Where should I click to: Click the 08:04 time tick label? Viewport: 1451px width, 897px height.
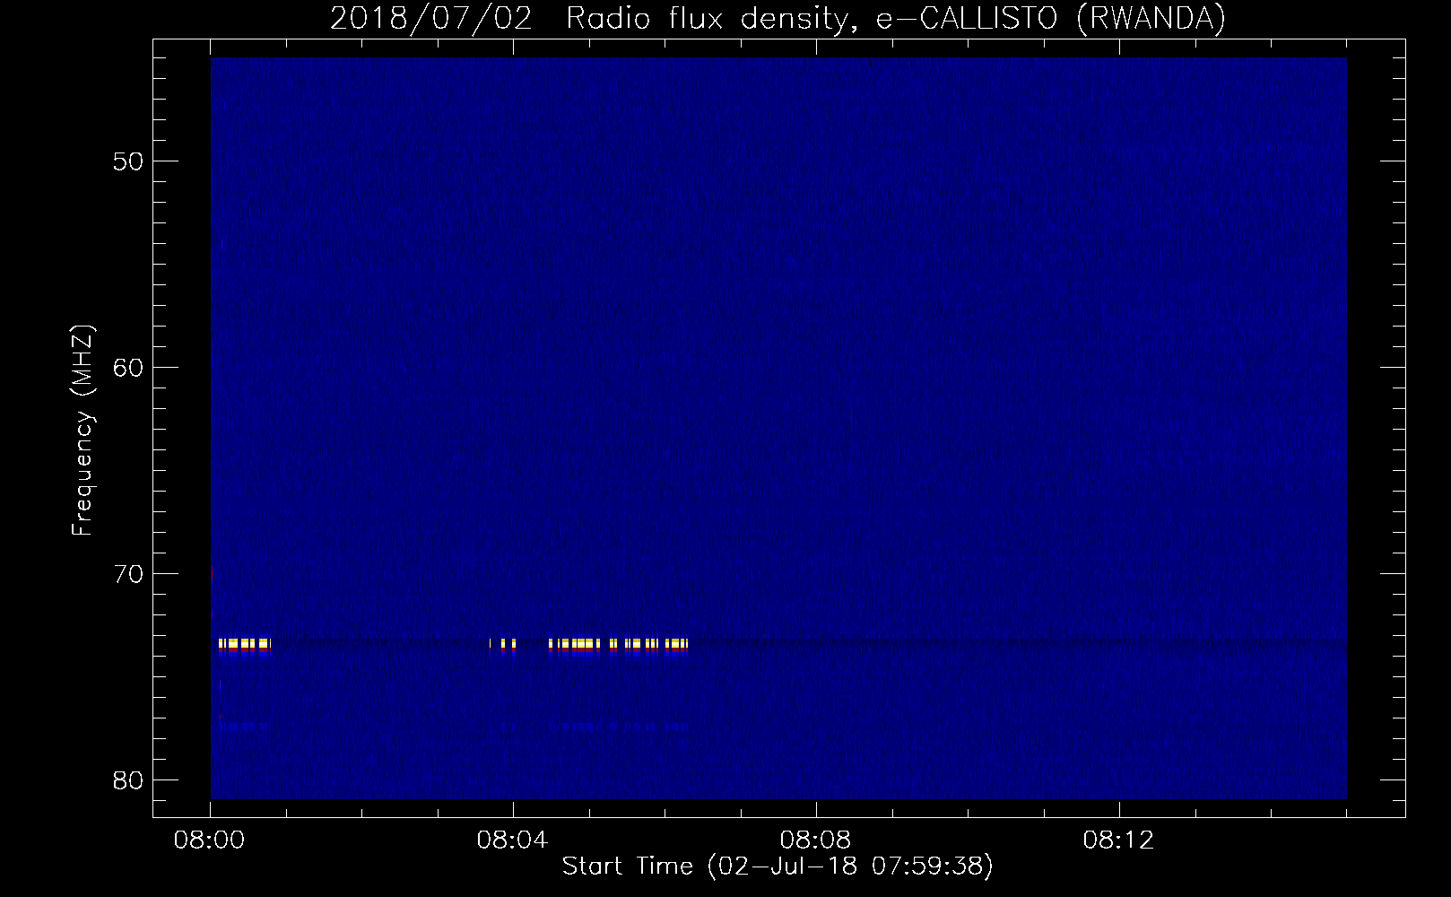pos(512,840)
